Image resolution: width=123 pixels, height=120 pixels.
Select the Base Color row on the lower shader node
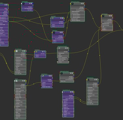(x=67, y=81)
